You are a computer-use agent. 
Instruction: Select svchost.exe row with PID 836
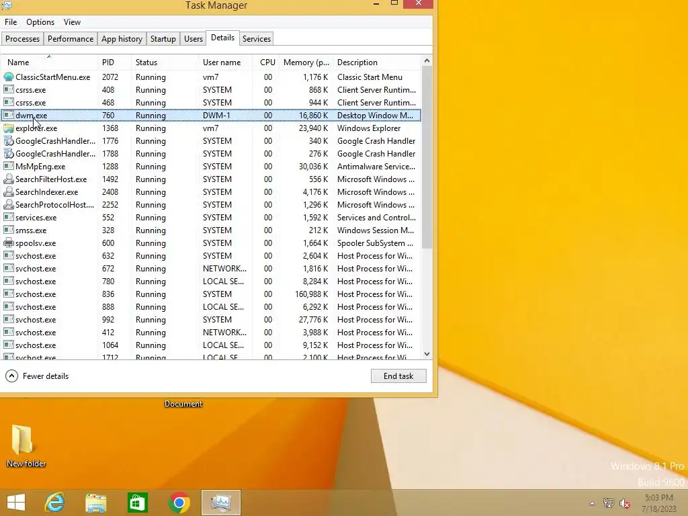tap(211, 294)
